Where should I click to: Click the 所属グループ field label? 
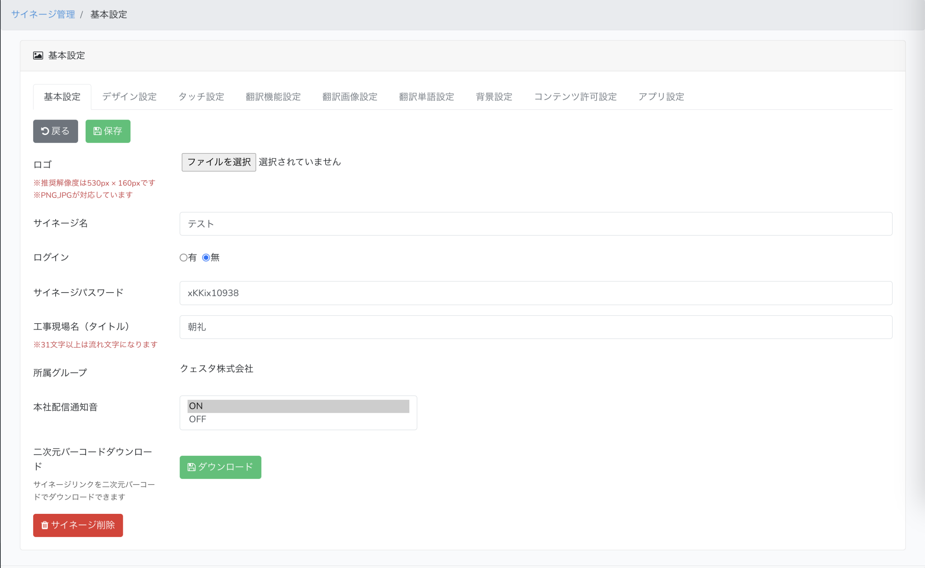tap(60, 373)
